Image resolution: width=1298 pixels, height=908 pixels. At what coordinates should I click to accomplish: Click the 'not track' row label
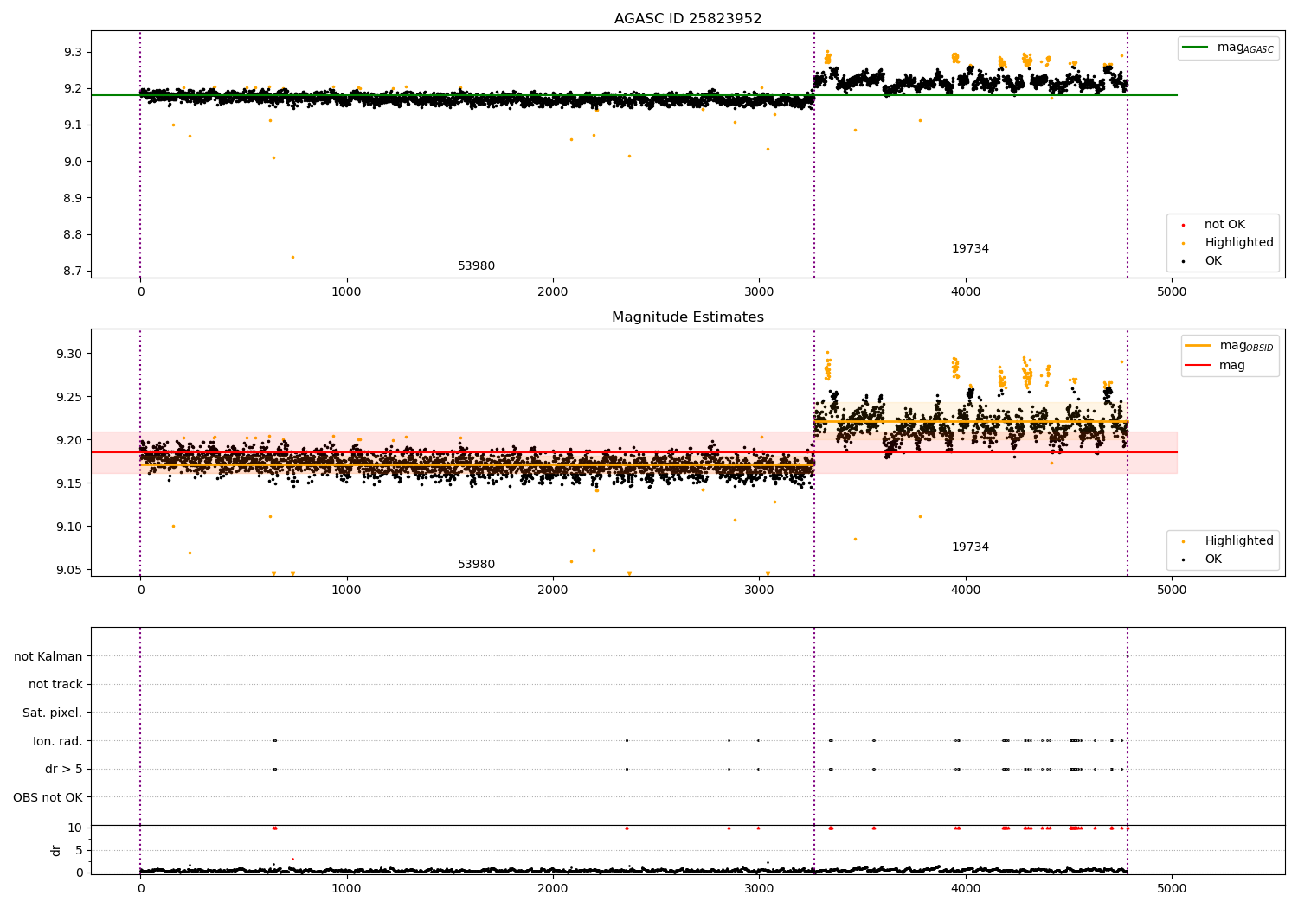click(x=55, y=684)
